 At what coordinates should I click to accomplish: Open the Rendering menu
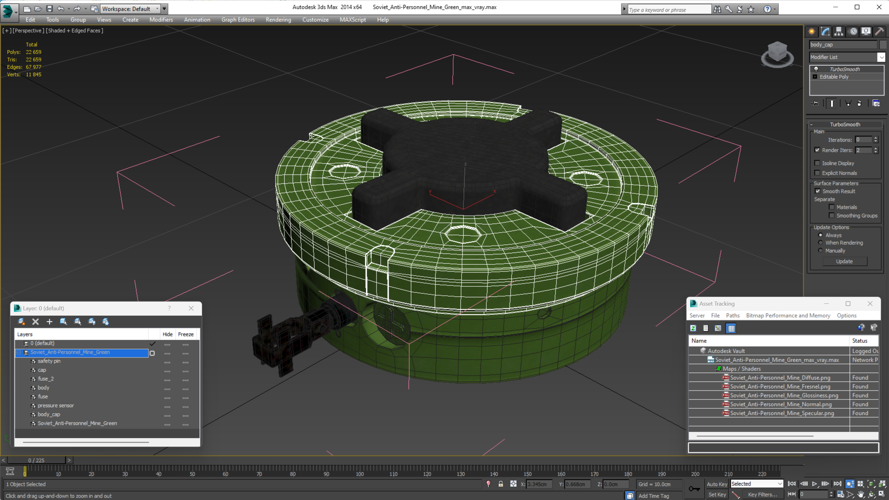click(278, 20)
